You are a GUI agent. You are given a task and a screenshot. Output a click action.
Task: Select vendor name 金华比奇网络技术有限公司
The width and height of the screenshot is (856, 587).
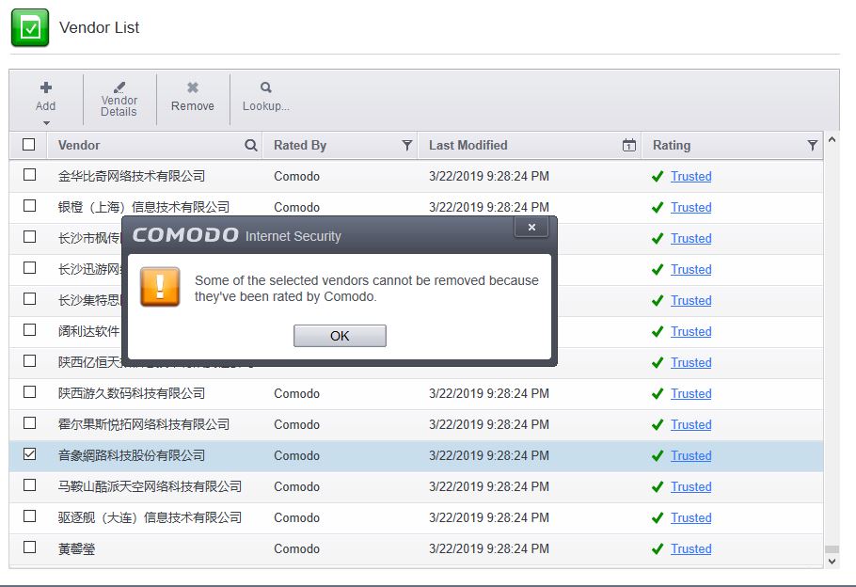pyautogui.click(x=132, y=176)
